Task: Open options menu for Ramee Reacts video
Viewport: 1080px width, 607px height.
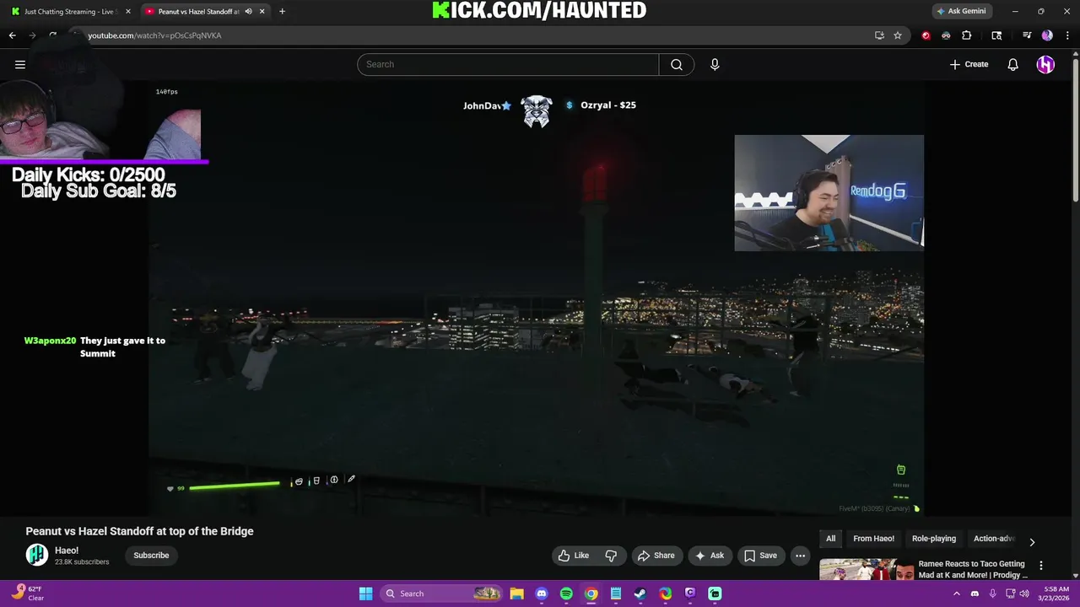Action: [x=1041, y=566]
